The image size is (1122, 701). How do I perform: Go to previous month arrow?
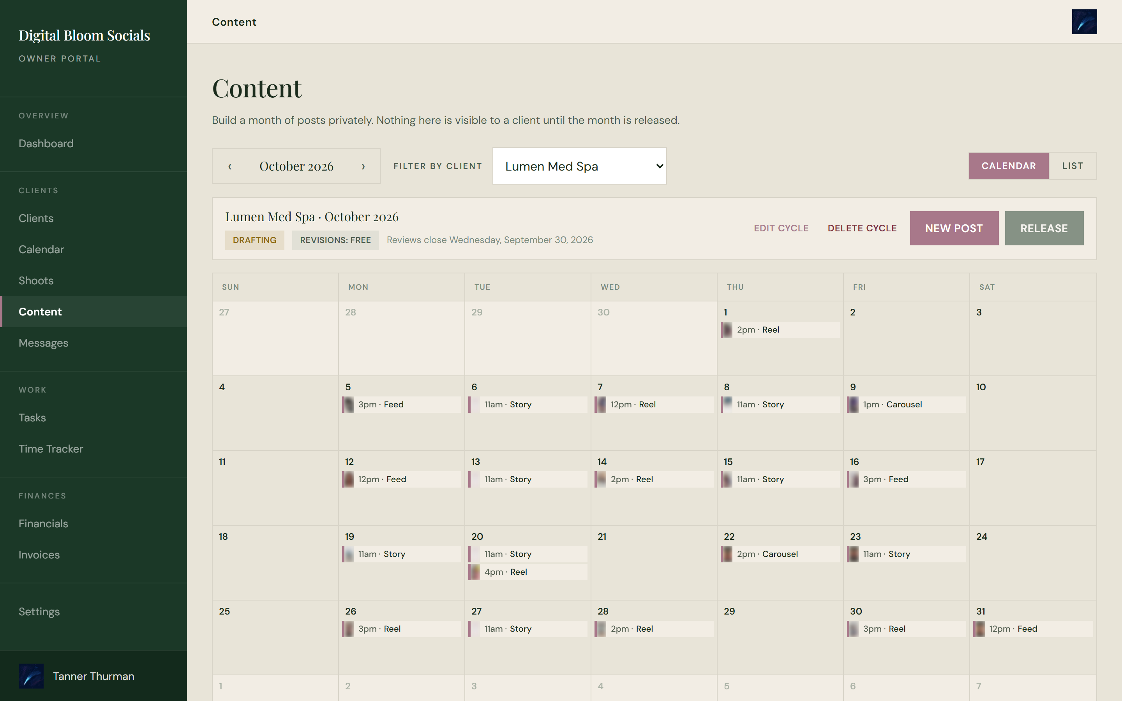coord(229,166)
